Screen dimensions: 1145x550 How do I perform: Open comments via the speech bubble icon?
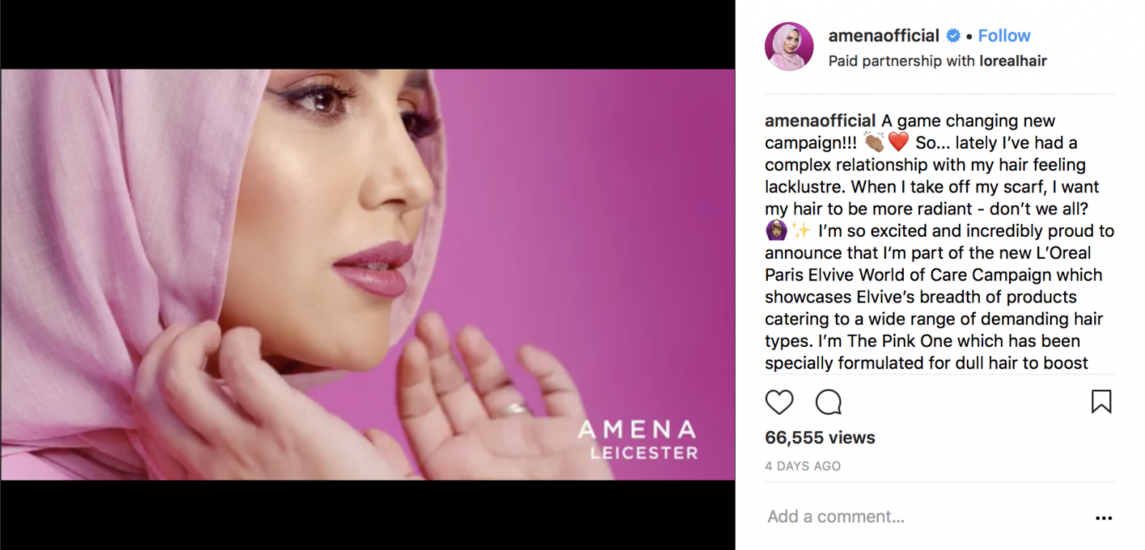coord(829,402)
